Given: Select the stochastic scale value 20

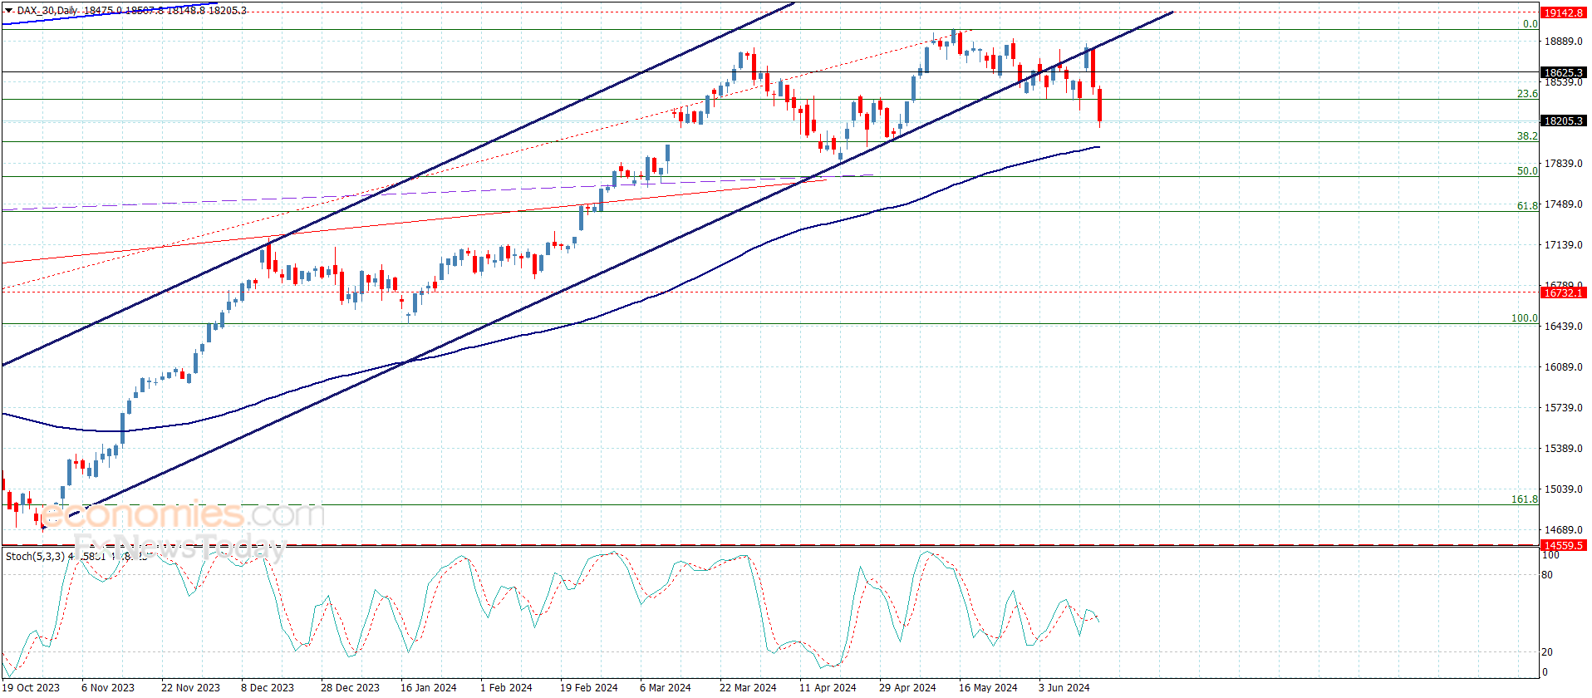Looking at the screenshot, I should [1547, 652].
